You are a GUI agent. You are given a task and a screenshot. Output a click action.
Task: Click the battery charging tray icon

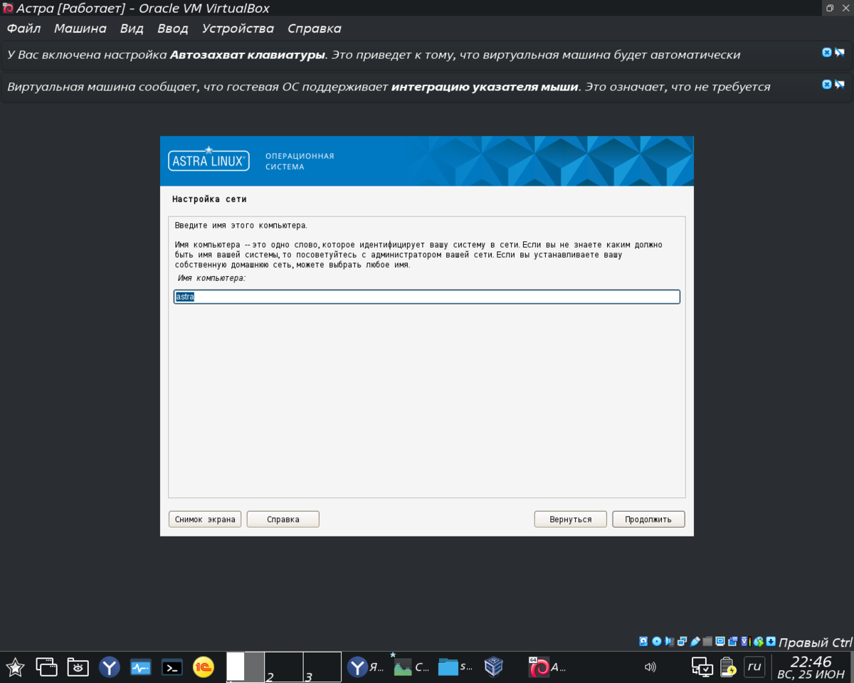coord(727,667)
